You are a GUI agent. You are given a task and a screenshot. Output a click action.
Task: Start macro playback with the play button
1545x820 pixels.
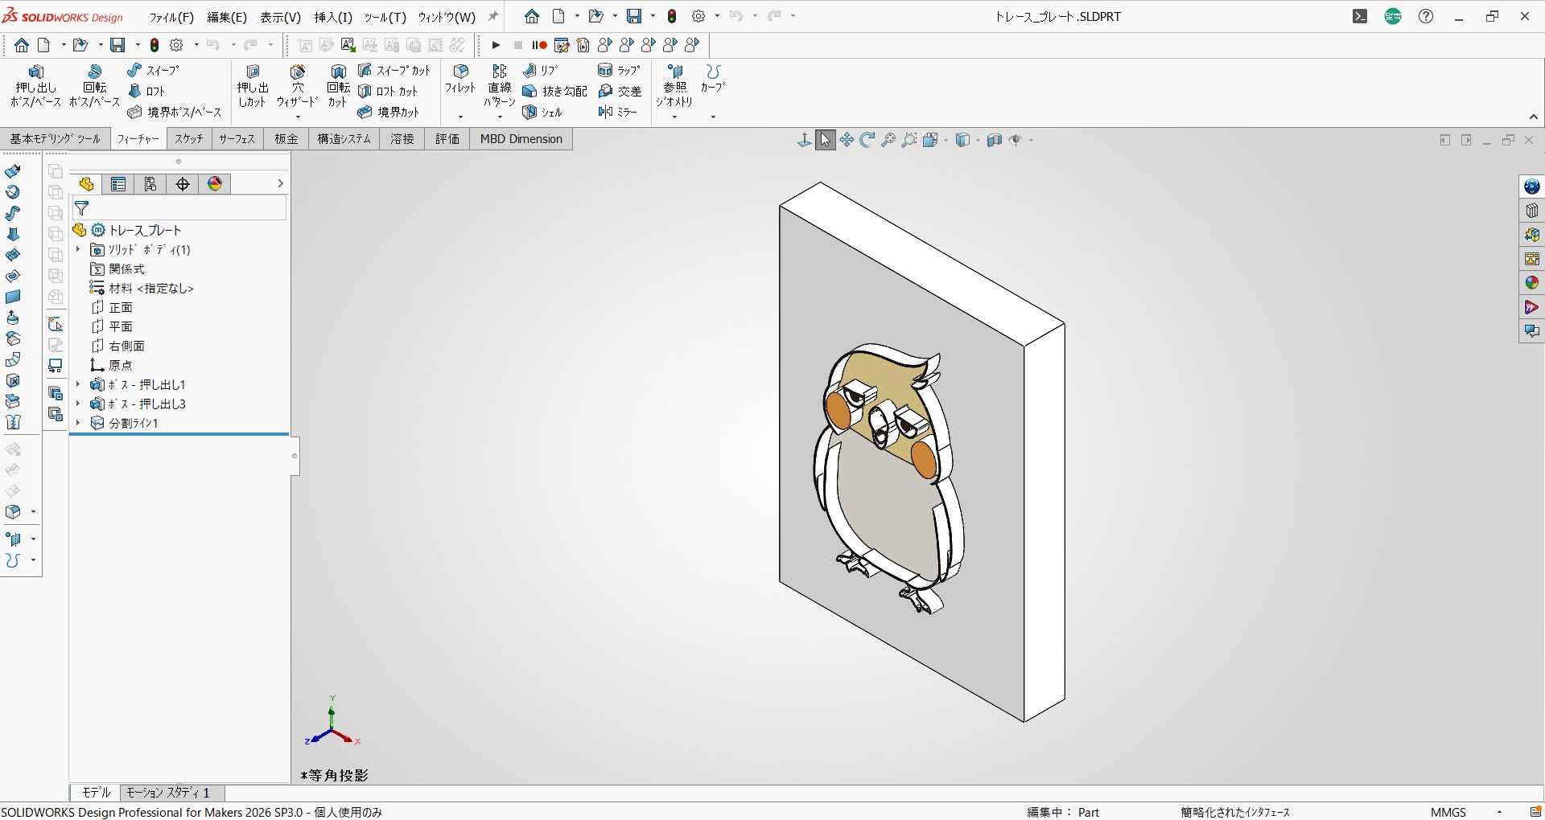point(496,45)
